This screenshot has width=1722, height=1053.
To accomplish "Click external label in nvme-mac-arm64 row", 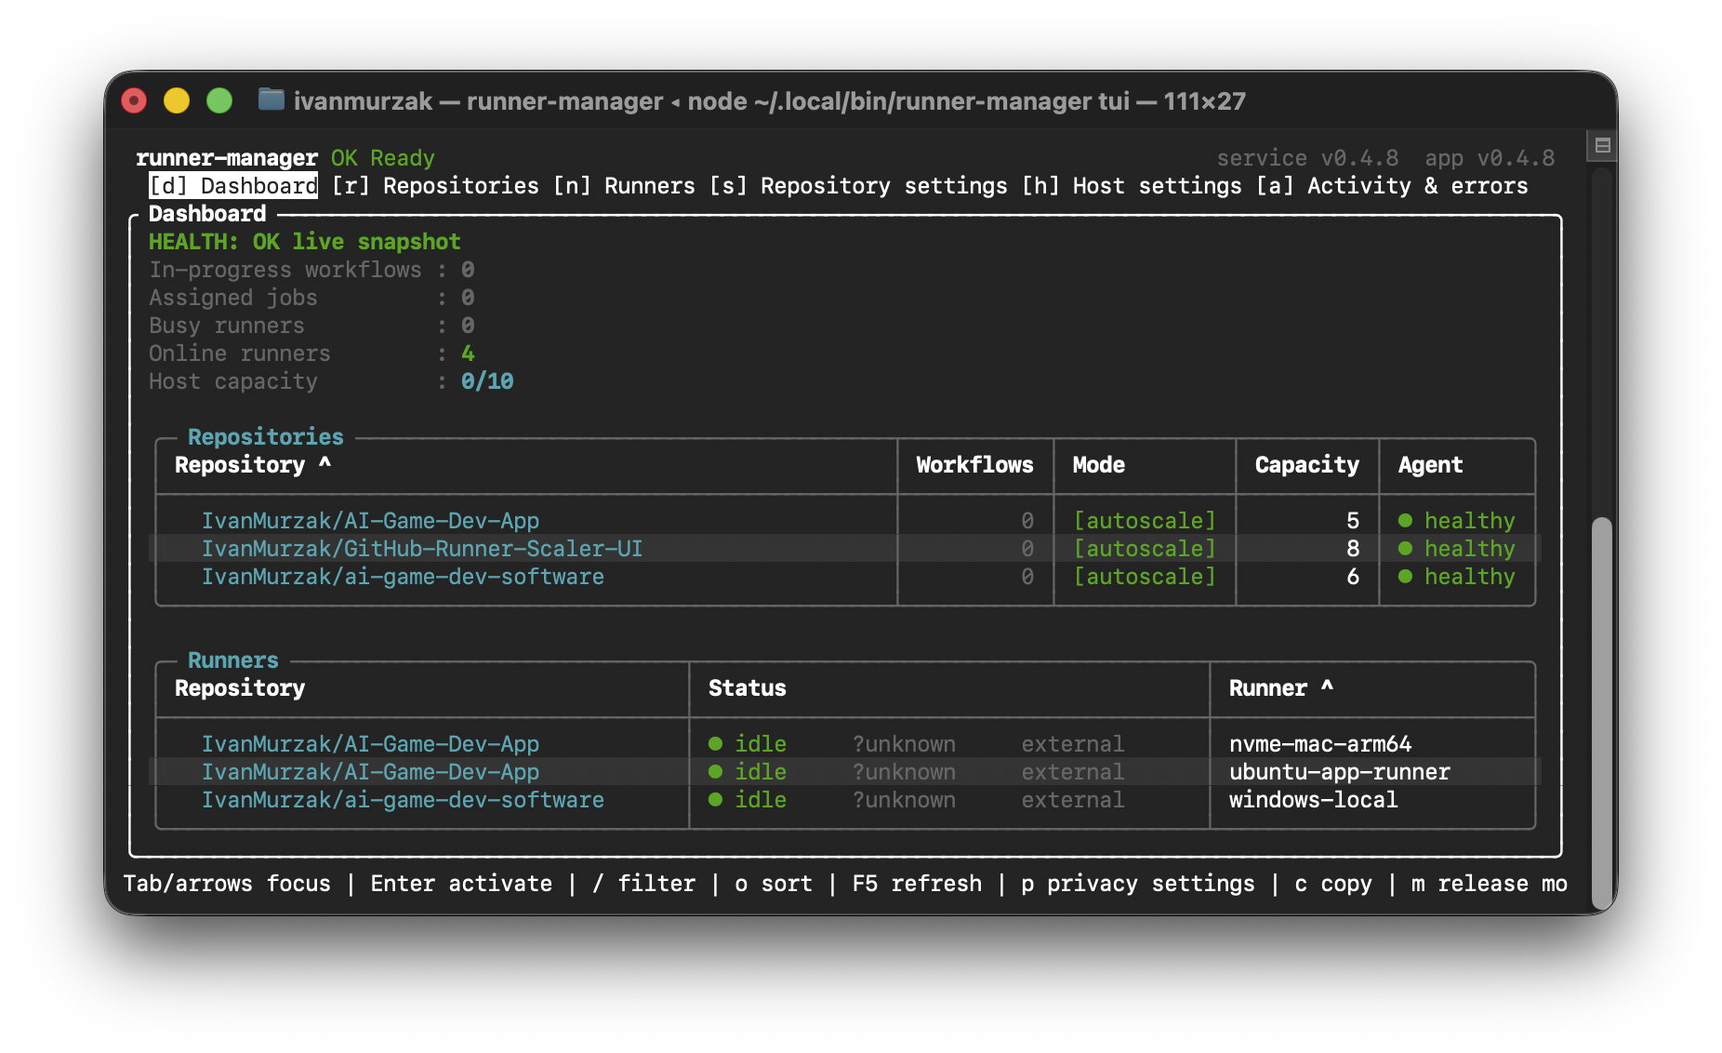I will click(x=1073, y=743).
